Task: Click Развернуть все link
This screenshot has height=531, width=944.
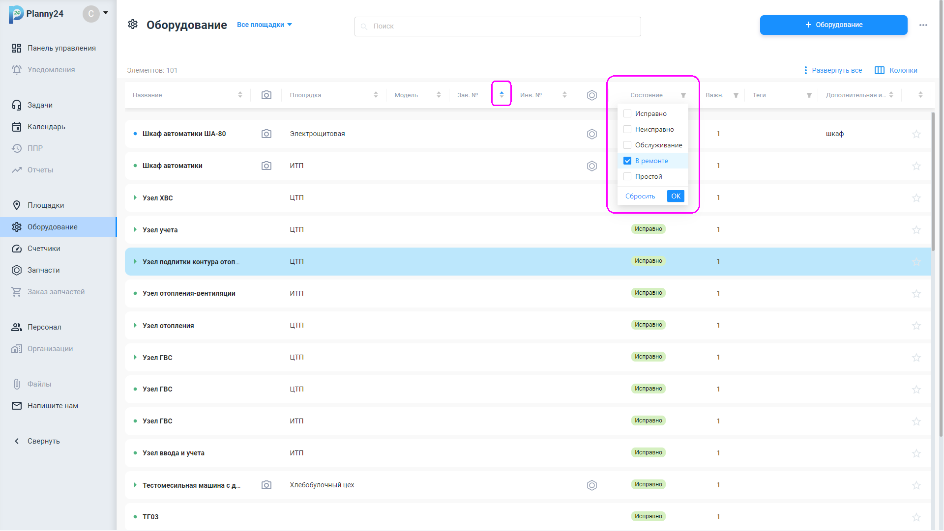Action: pos(832,70)
